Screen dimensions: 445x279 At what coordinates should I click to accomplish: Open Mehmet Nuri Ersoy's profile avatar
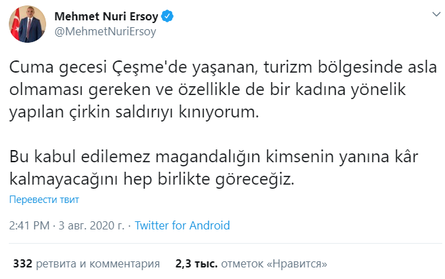click(x=23, y=26)
